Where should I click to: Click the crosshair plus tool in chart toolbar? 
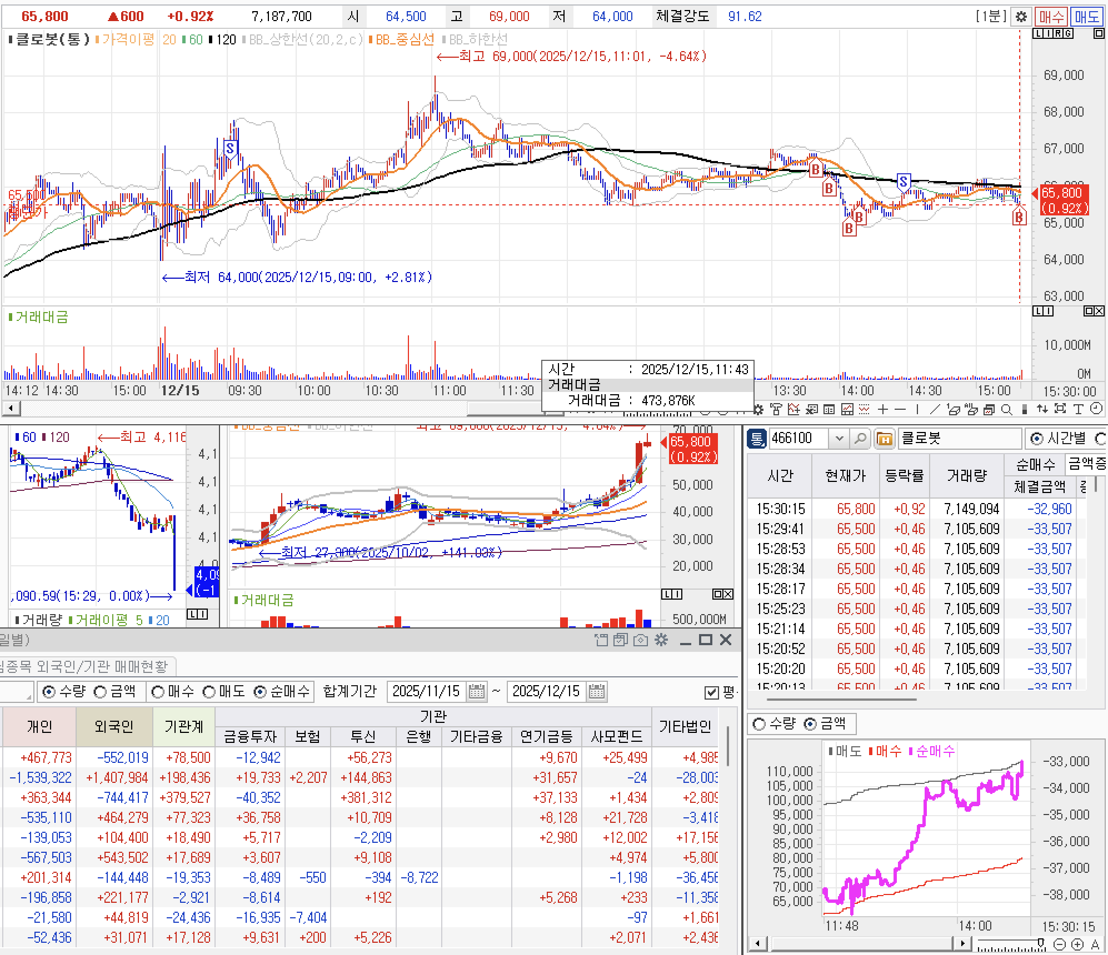(x=883, y=410)
